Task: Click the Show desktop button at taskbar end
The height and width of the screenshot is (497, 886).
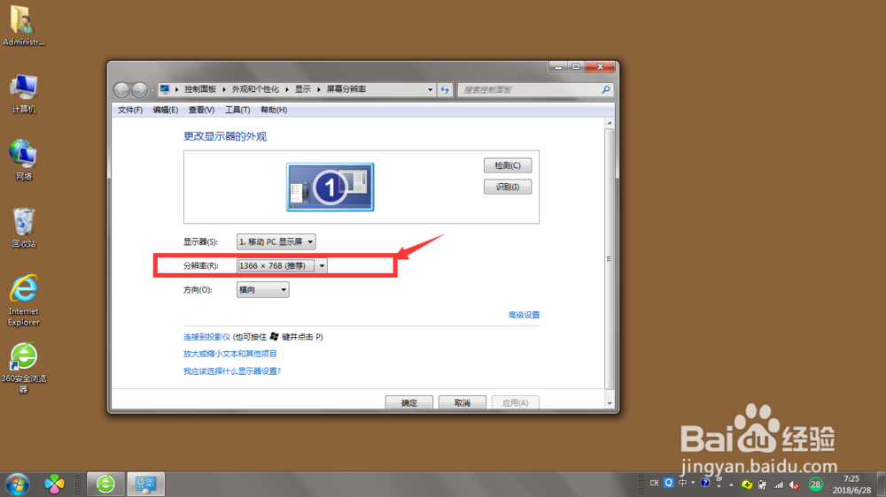Action: 882,484
